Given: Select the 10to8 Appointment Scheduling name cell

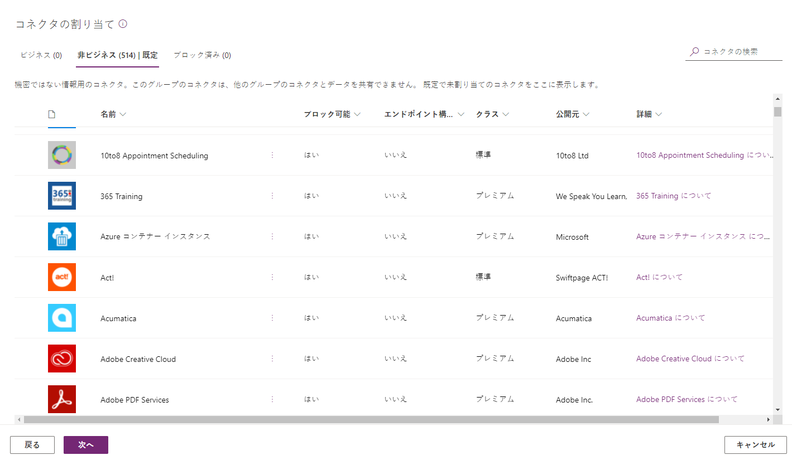Looking at the screenshot, I should (154, 156).
